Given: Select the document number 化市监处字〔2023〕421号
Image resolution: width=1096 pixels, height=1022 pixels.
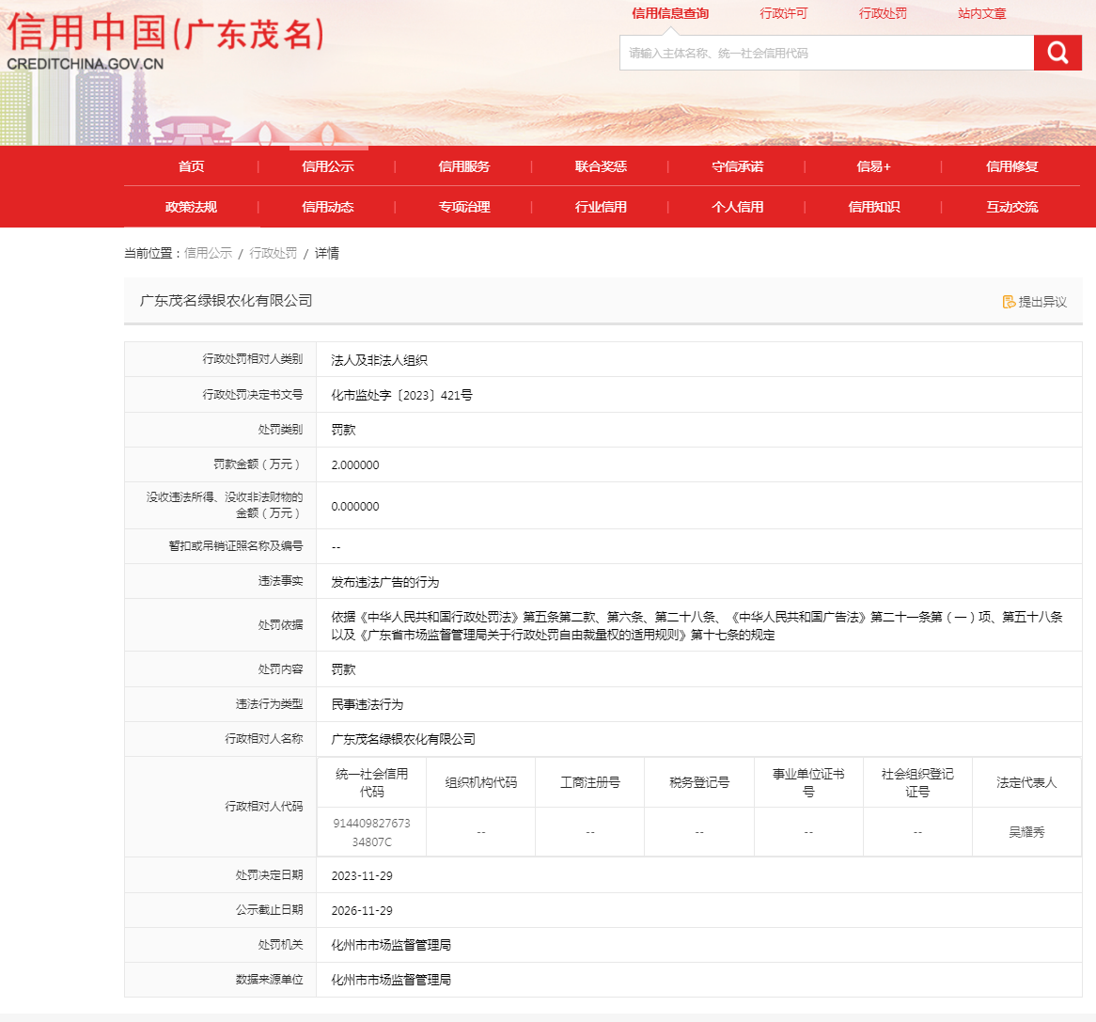Looking at the screenshot, I should click(401, 395).
